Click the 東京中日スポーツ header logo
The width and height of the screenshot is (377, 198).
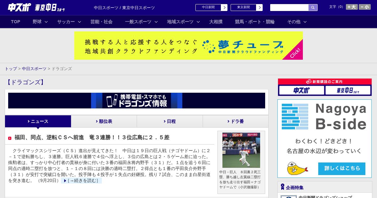click(50, 8)
